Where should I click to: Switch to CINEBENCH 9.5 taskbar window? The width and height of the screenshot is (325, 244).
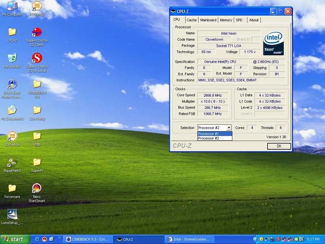(88, 240)
